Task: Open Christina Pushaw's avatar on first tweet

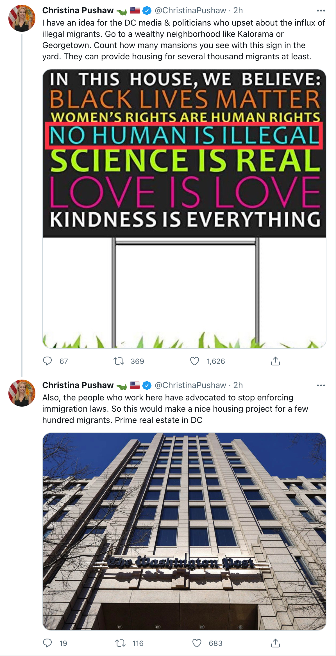Action: point(22,18)
